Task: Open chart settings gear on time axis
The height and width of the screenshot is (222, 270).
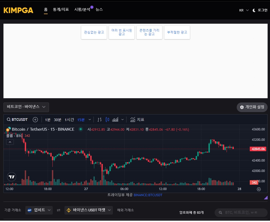Action: (x=259, y=189)
